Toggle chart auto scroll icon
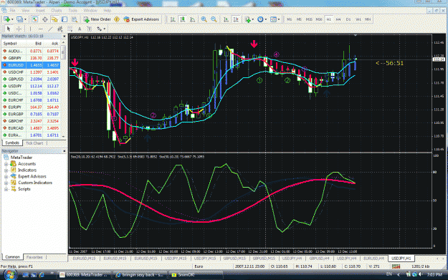 click(x=226, y=19)
